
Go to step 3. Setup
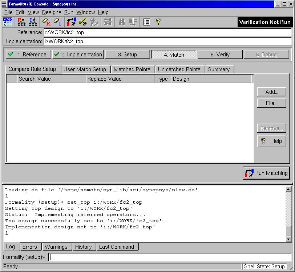[x=128, y=55]
